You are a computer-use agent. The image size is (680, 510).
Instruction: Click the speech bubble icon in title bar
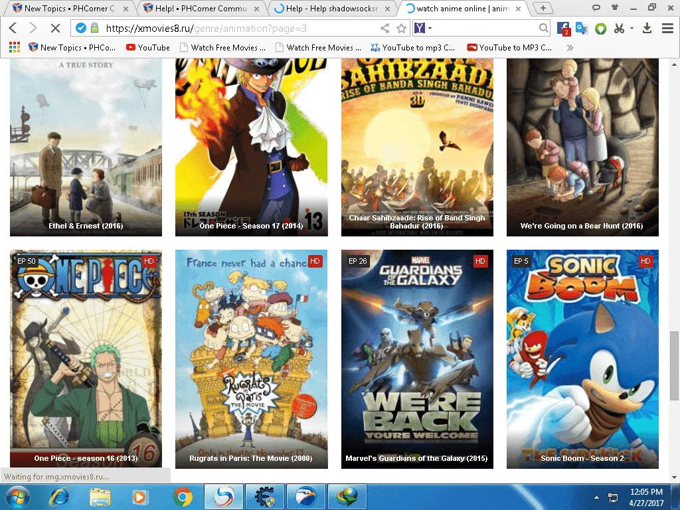[x=596, y=7]
